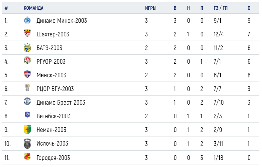Click the Витебск-2003 blue logo
This screenshot has height=167, width=262.
[x=27, y=115]
